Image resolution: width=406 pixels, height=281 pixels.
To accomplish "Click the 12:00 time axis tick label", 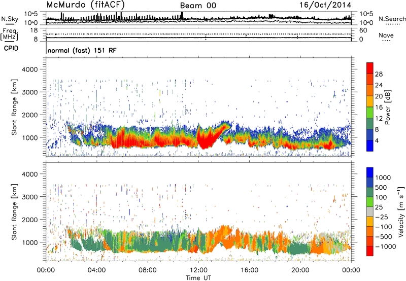I will 198,270.
